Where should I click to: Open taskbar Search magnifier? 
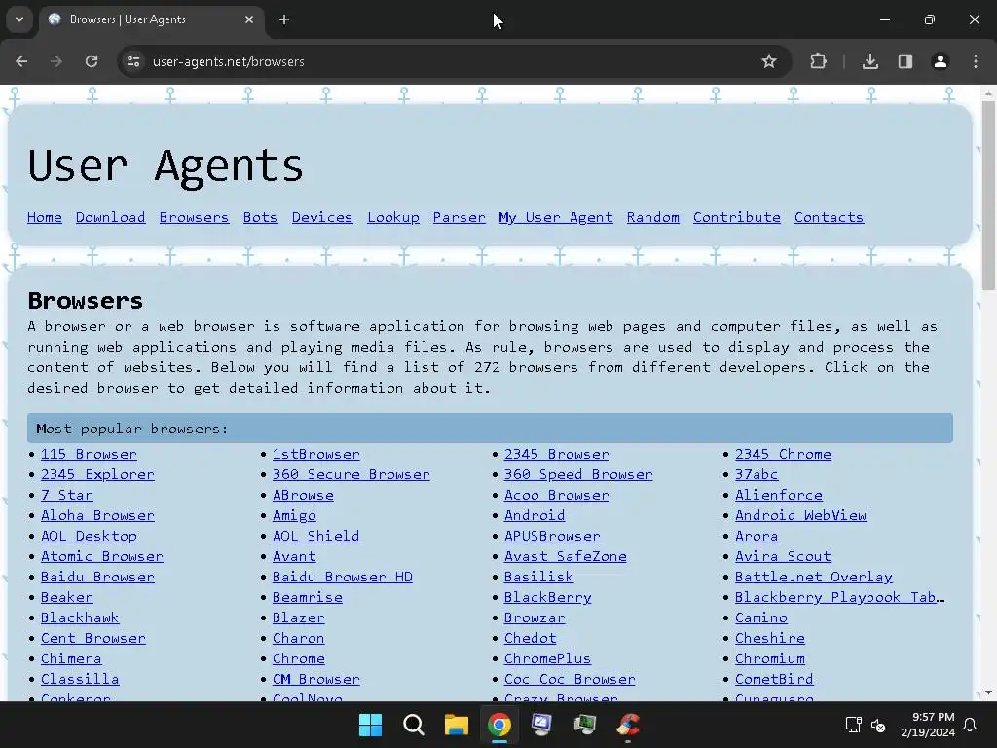point(413,725)
